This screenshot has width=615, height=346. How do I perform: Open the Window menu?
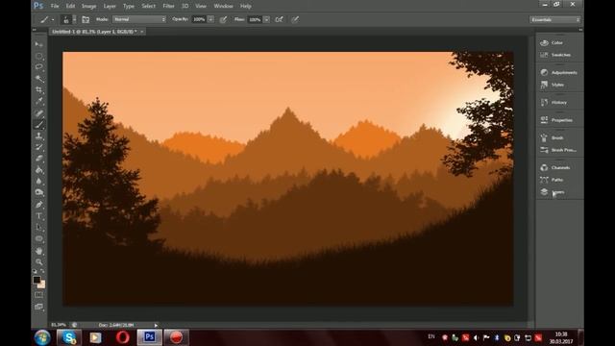click(x=223, y=6)
